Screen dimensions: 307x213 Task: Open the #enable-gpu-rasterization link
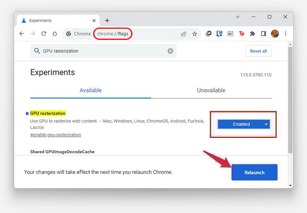tap(56, 135)
